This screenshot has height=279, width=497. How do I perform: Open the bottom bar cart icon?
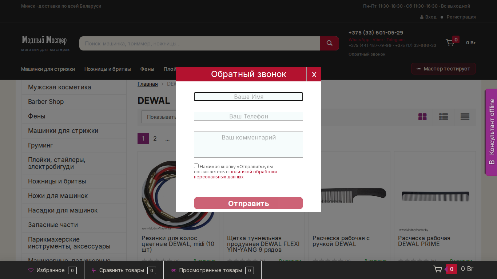tap(438, 269)
